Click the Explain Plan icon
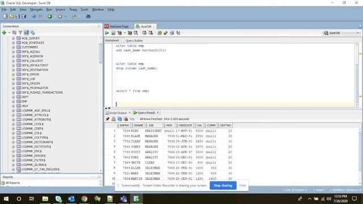The image size is (363, 204). [120, 33]
